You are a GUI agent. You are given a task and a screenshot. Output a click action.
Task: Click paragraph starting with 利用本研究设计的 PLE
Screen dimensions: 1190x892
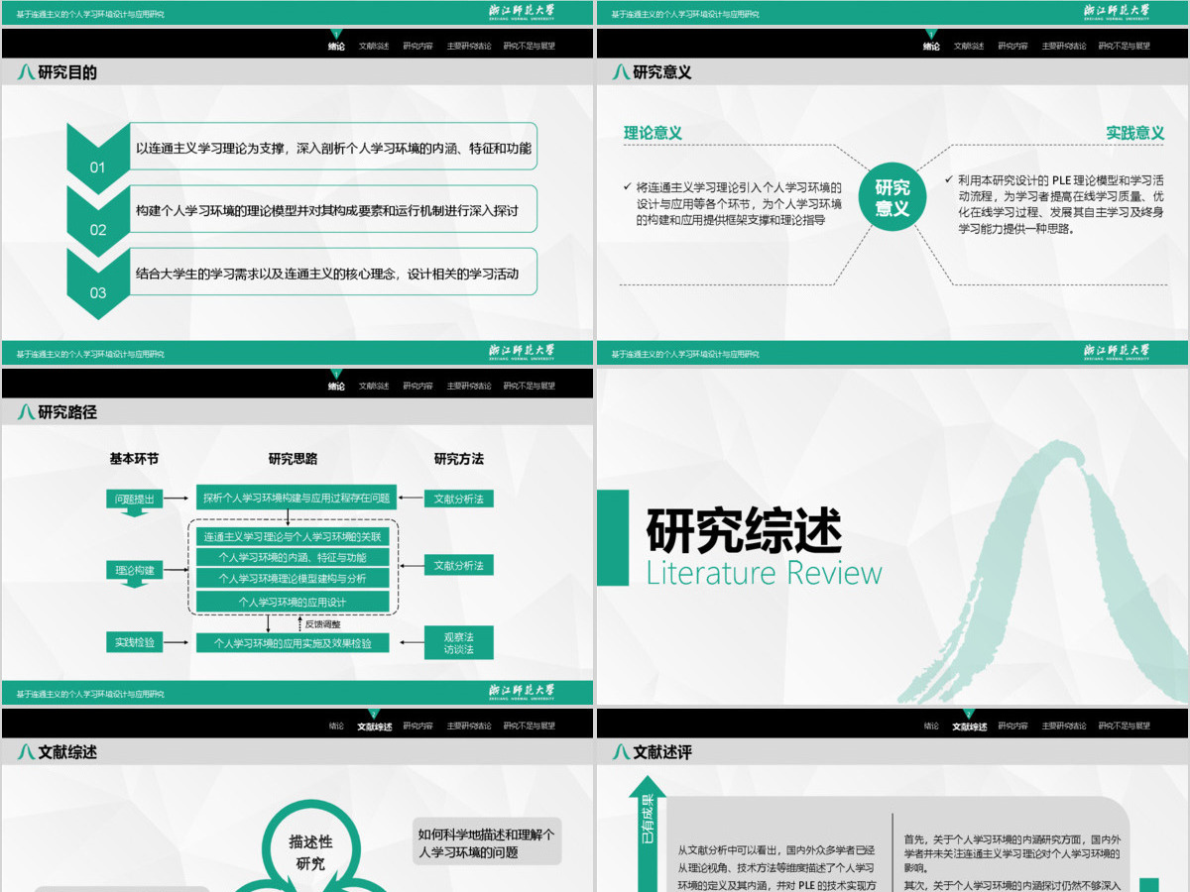(x=1060, y=204)
